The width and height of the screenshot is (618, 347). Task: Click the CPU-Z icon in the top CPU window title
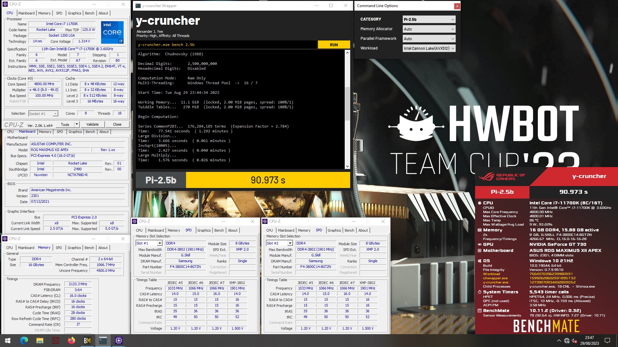pos(5,4)
